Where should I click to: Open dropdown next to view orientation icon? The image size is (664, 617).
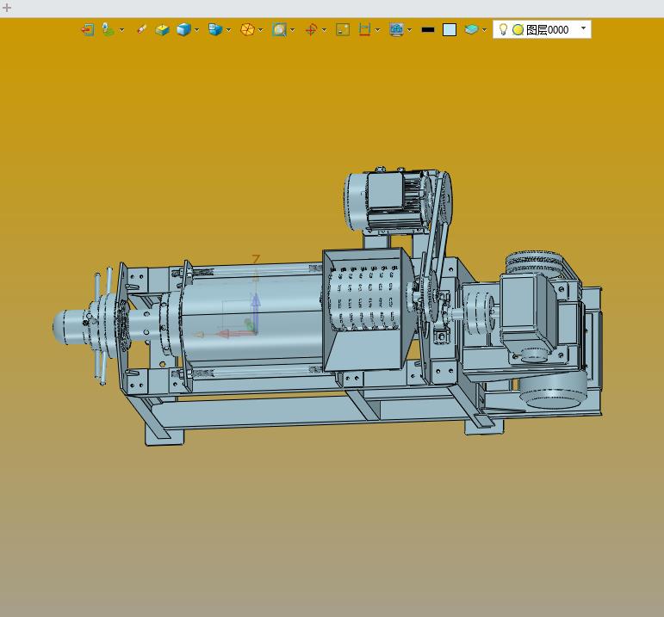229,30
